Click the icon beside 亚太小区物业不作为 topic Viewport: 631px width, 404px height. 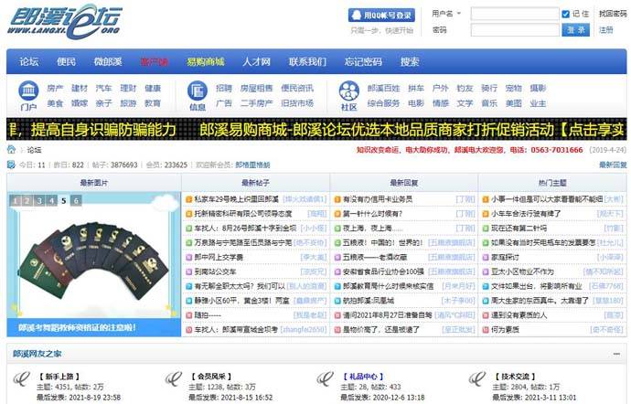[486, 271]
